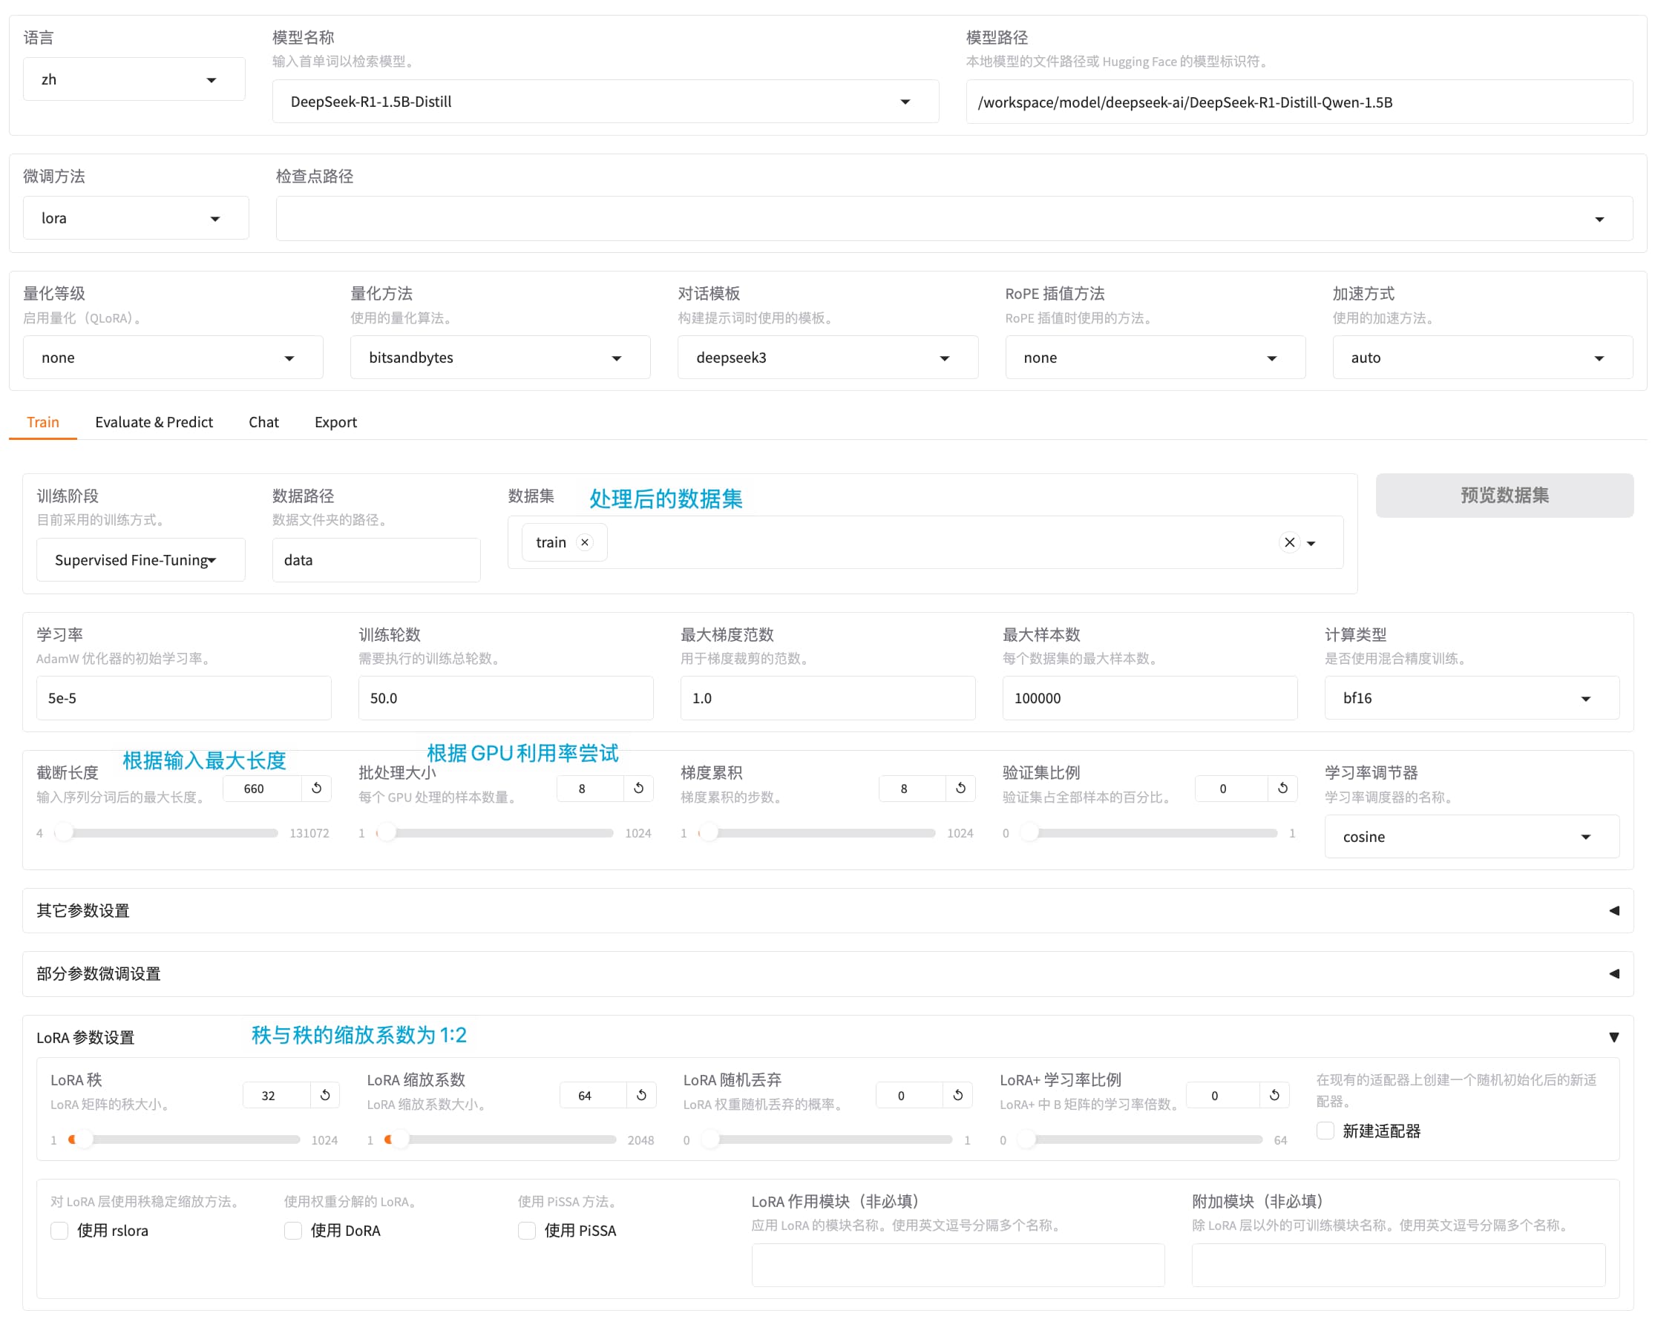This screenshot has height=1319, width=1655.
Task: Adjust the LoRA 秩 slider
Action: click(x=184, y=1139)
